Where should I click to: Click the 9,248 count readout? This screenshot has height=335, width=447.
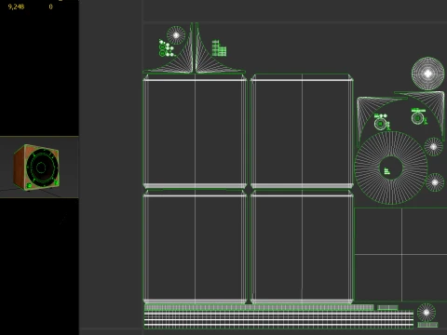(x=16, y=7)
